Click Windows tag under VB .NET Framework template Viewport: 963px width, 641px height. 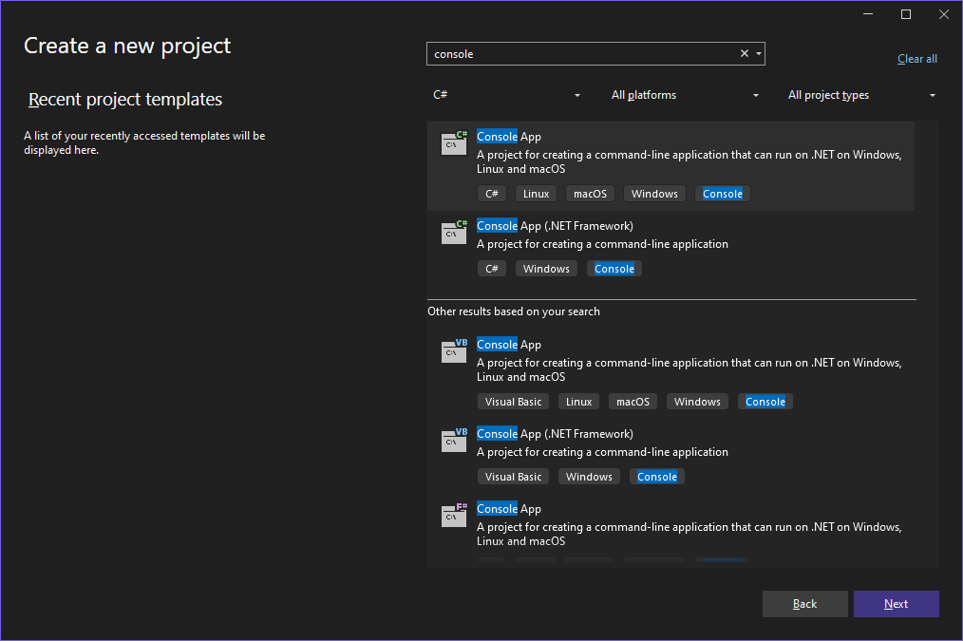(589, 477)
